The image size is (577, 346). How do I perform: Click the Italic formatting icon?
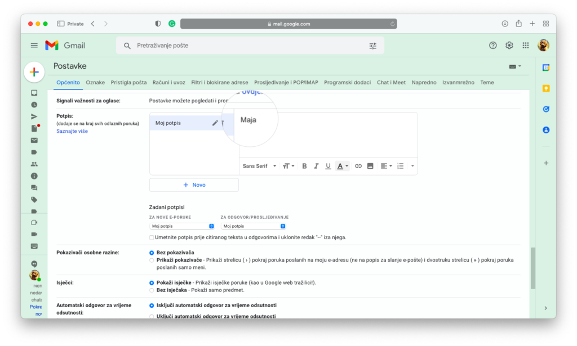(x=316, y=166)
